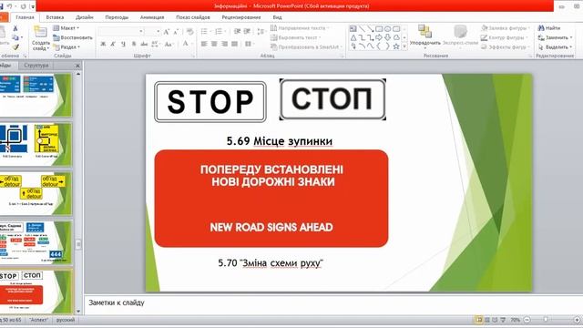583x328 pixels.
Task: Select the text box shape in gallery
Action: pos(353,28)
